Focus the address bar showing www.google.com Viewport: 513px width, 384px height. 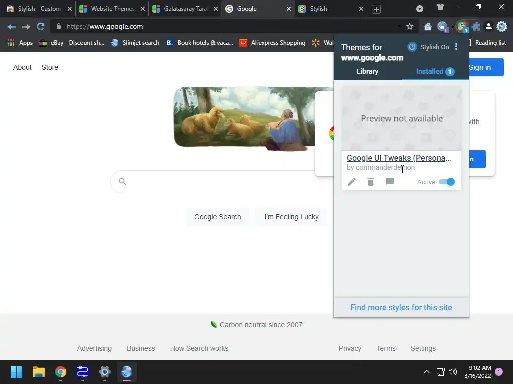[x=229, y=27]
